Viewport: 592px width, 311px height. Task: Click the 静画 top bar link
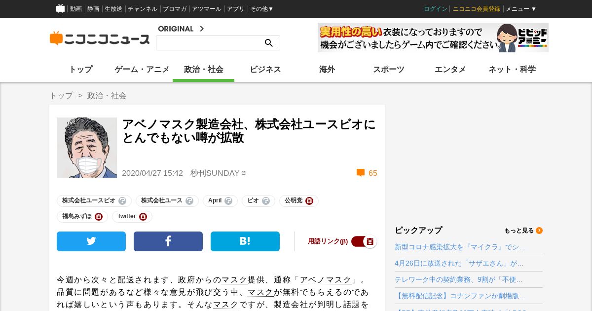[93, 9]
